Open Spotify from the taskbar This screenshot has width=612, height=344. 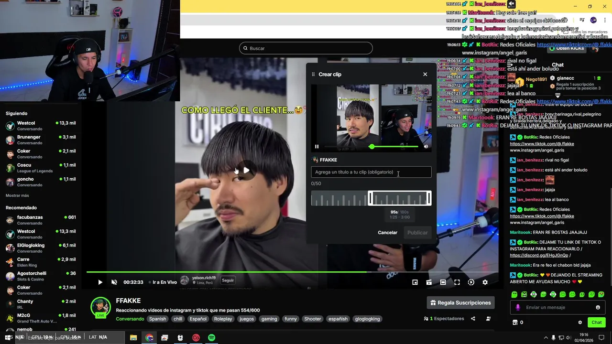pos(211,338)
